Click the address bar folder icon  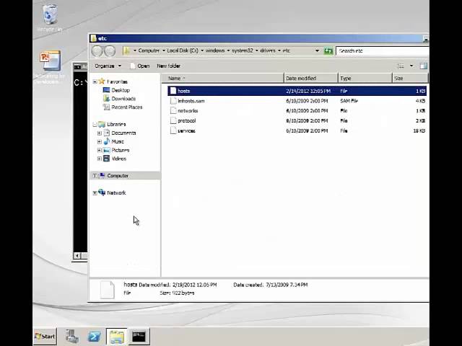[x=127, y=50]
